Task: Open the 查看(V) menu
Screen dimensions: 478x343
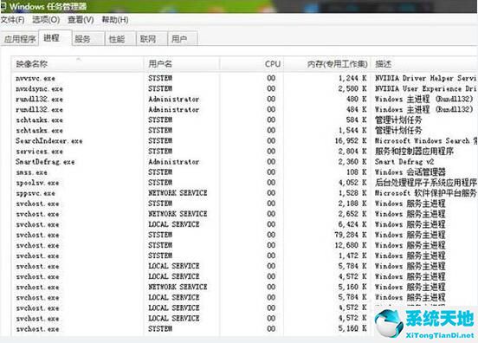Action: 81,20
